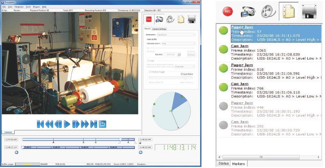
Task: Click the Play button under video
Action: 67,124
